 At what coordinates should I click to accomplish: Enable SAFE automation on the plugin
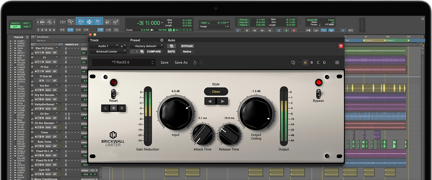[171, 51]
